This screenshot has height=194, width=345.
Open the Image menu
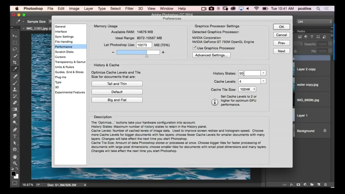pos(74,9)
